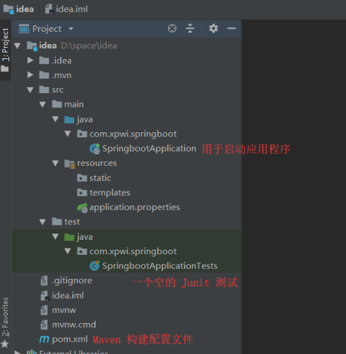346x354 pixels.
Task: Click the Favorites star icon
Action: pos(5,345)
